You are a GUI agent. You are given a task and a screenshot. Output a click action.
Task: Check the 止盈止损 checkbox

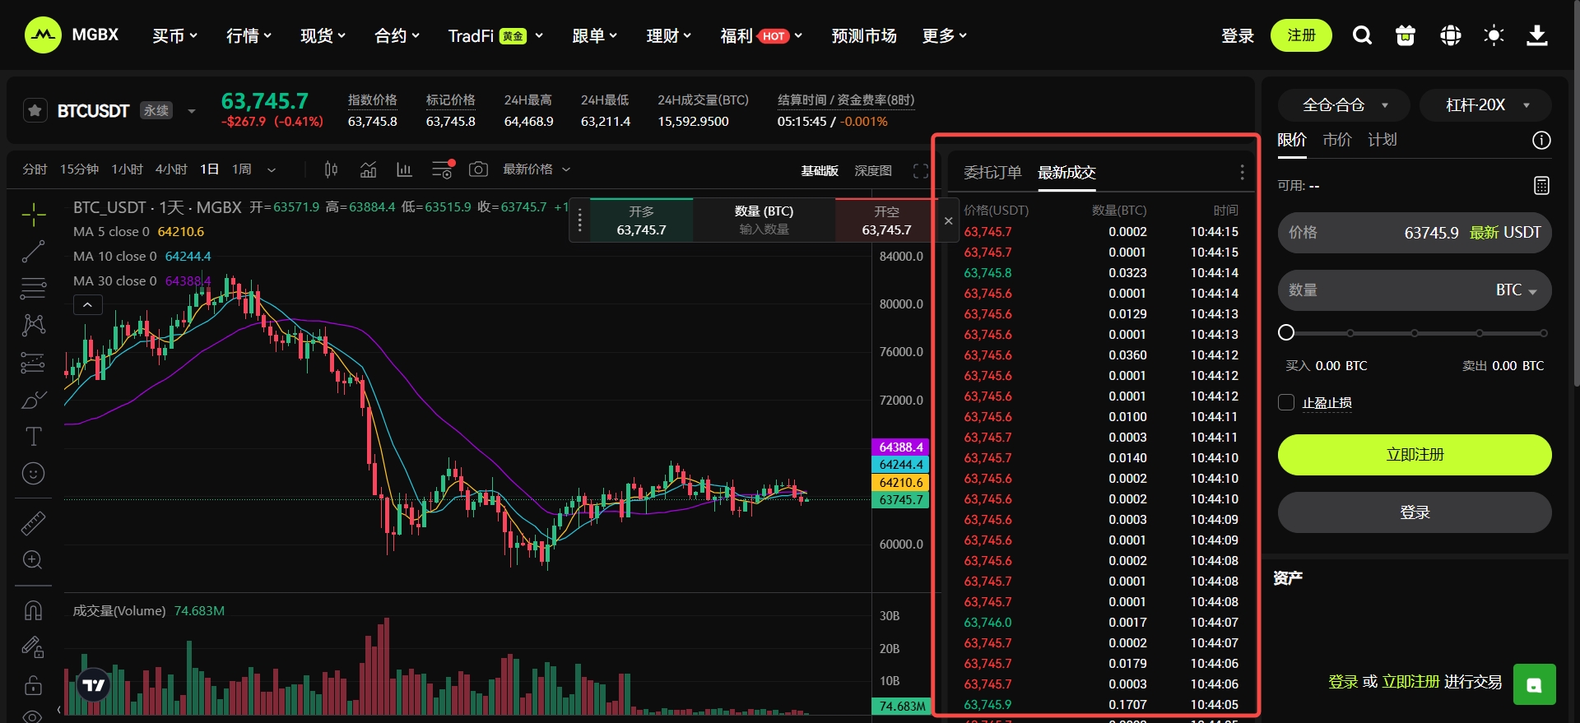pos(1286,402)
